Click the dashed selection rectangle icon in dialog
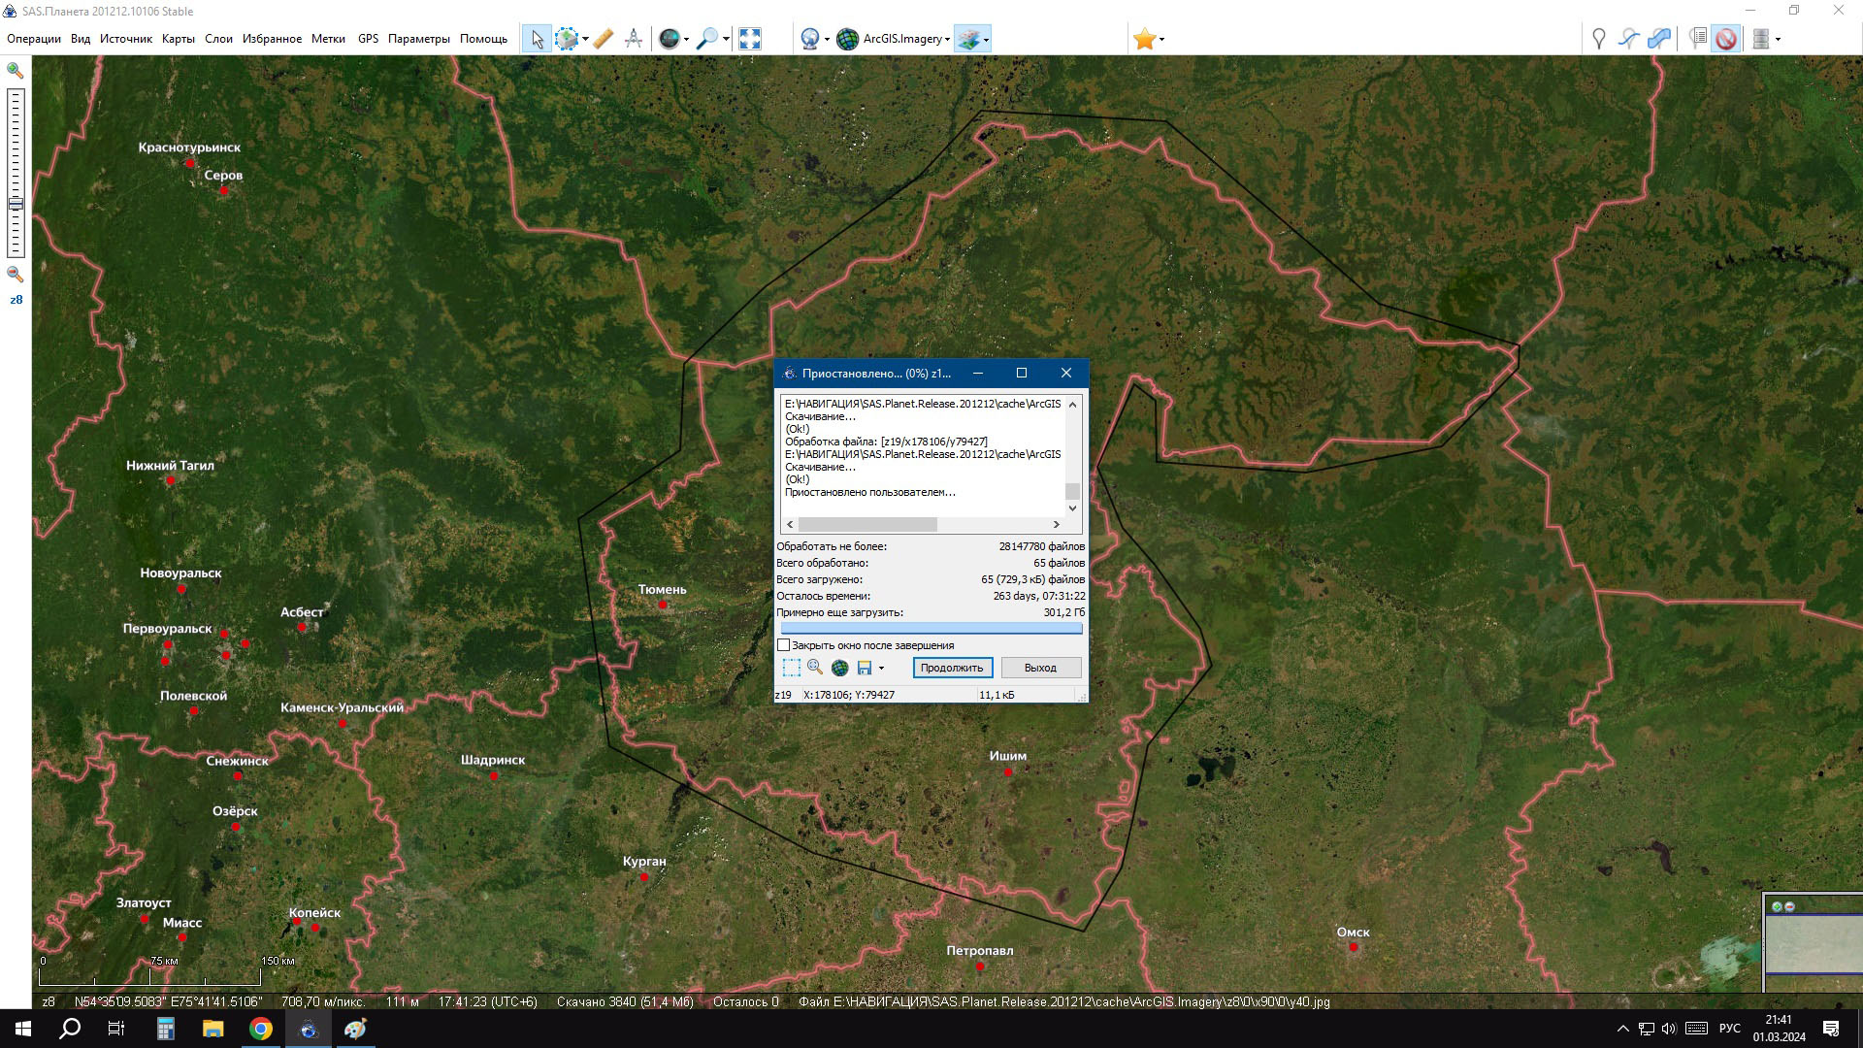The width and height of the screenshot is (1863, 1048). pyautogui.click(x=791, y=668)
